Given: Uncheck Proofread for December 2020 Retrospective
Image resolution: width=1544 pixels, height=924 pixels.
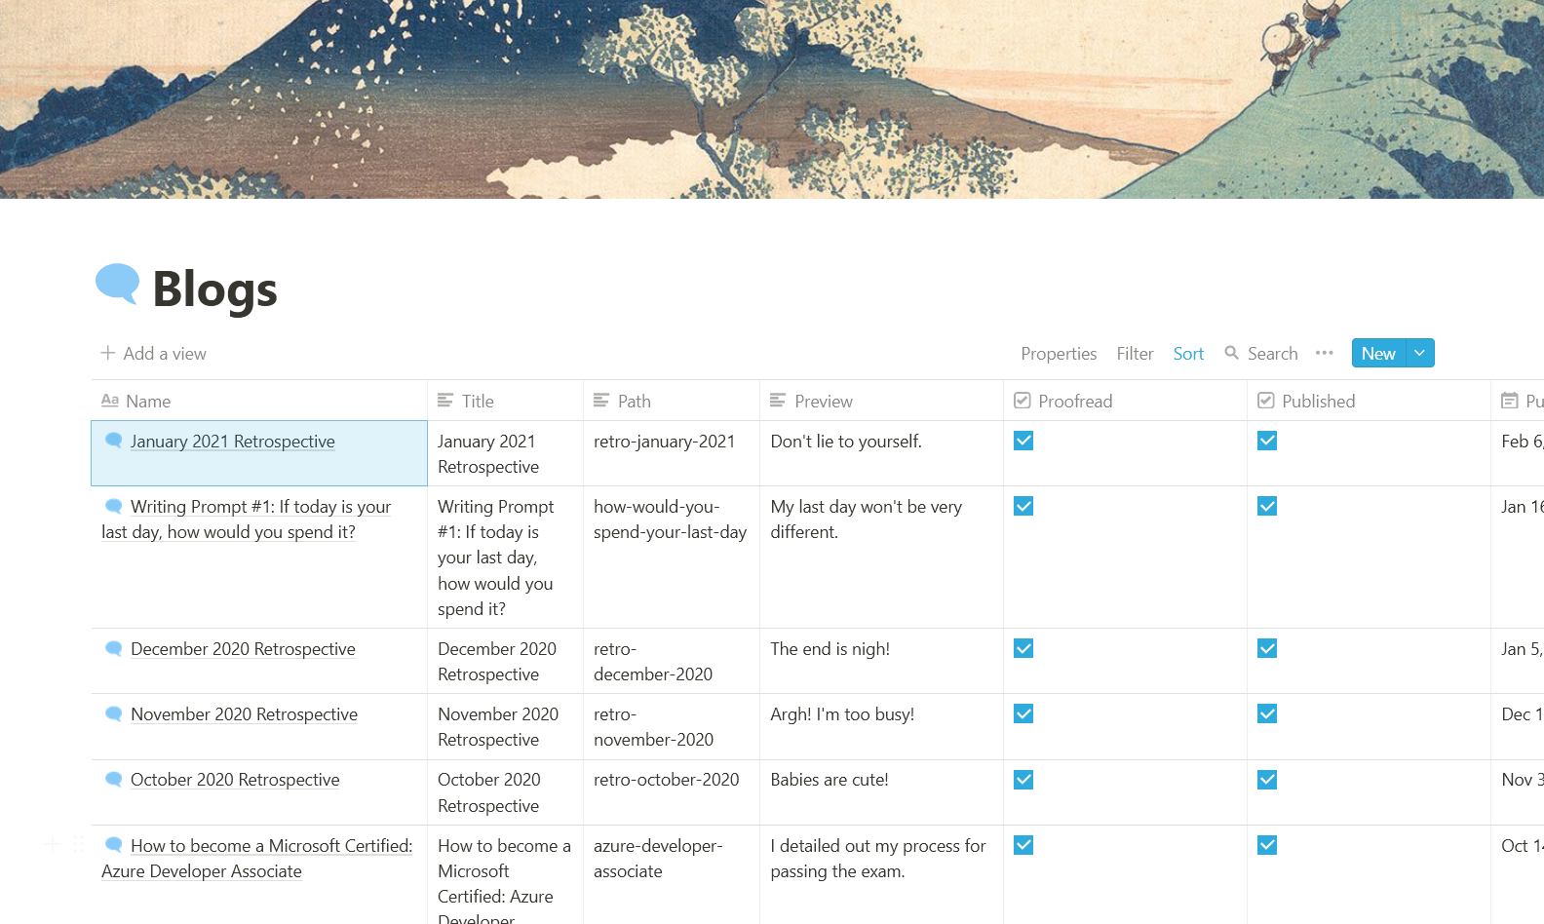Looking at the screenshot, I should click(1023, 648).
